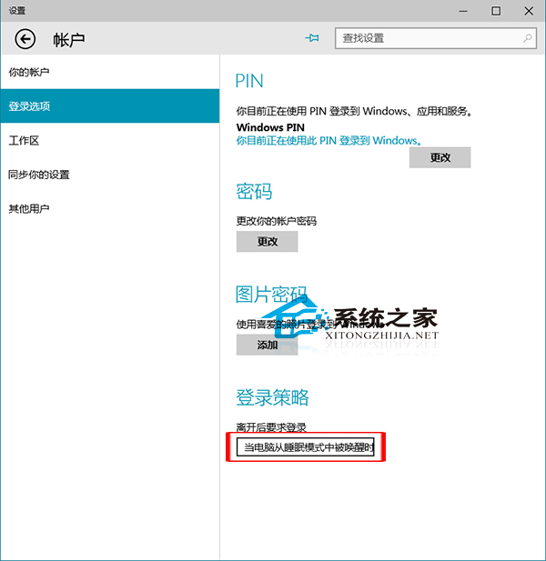Click the bold Windows PIN label
Viewport: 546px width, 561px height.
tap(270, 127)
